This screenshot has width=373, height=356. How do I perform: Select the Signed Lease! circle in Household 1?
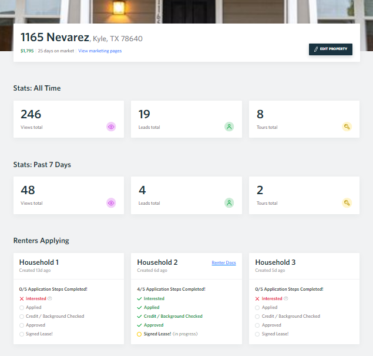[x=22, y=334]
